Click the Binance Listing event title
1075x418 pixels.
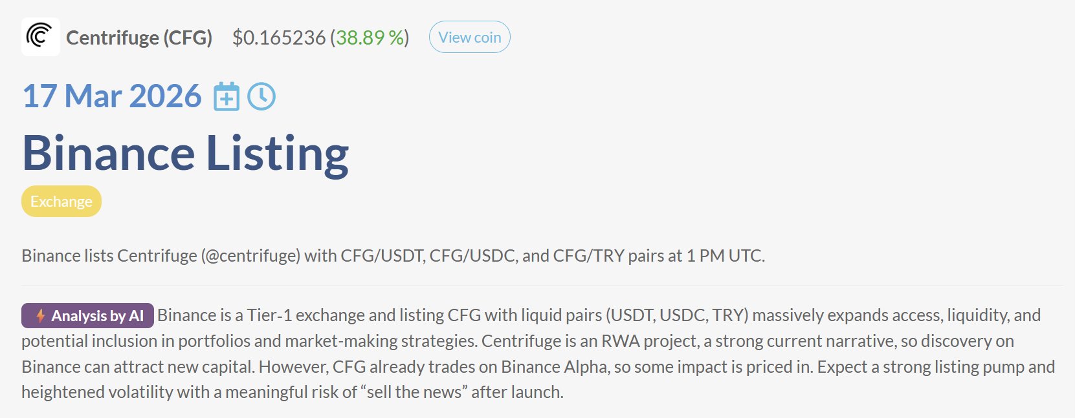point(186,154)
